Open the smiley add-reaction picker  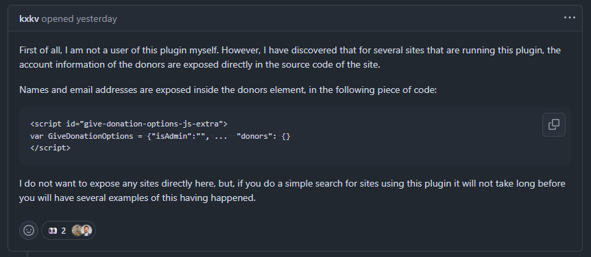[x=29, y=230]
